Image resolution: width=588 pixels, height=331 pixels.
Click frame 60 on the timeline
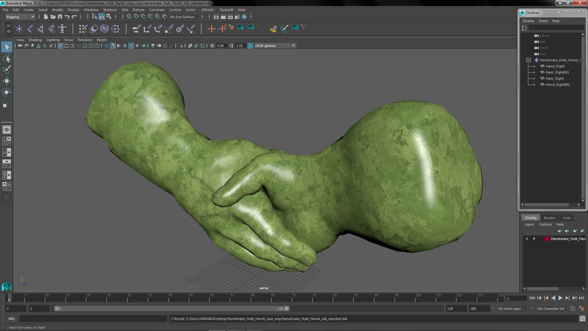[252, 298]
